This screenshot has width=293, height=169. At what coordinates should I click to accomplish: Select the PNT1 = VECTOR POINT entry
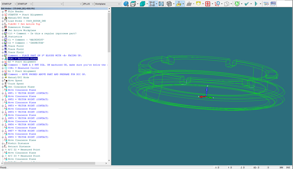(x=28, y=93)
